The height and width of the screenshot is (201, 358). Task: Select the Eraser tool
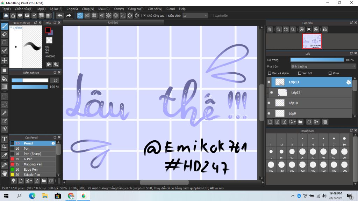(x=5, y=35)
